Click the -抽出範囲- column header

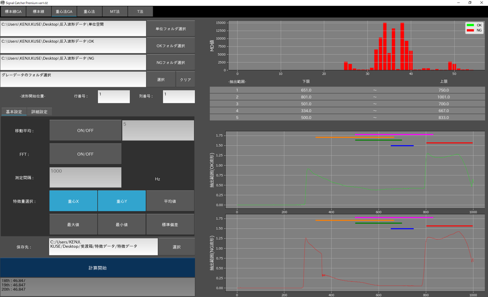click(x=237, y=82)
